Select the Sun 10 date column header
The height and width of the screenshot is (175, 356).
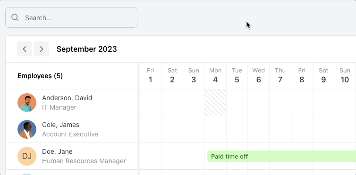(x=345, y=76)
